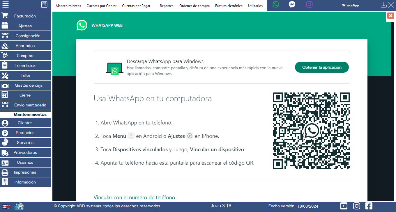The image size is (396, 212).
Task: Click the Impresiones printer icon
Action: [5, 172]
